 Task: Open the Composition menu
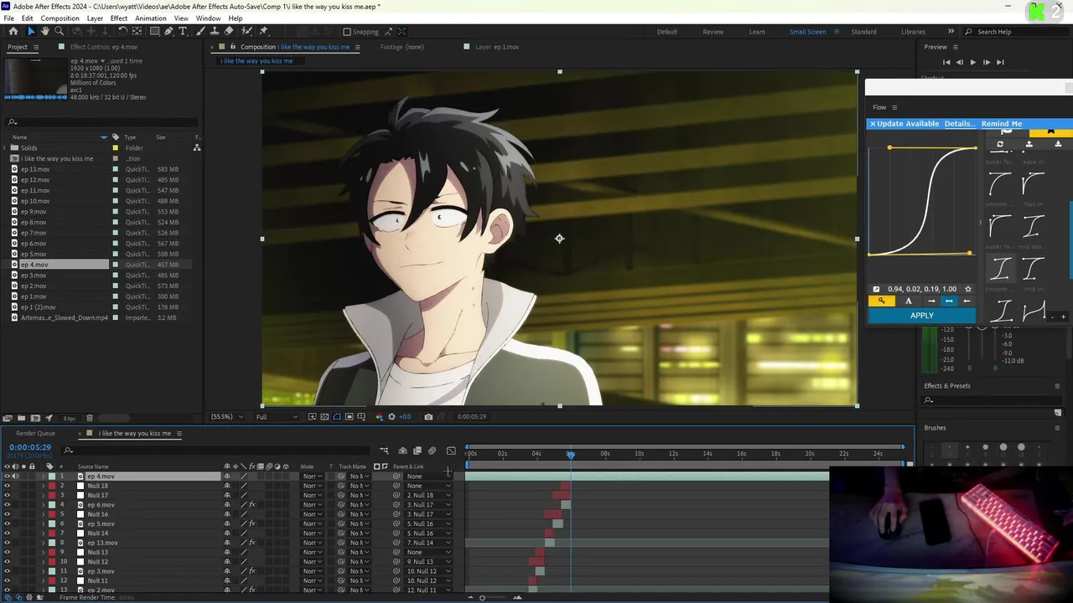coord(60,18)
